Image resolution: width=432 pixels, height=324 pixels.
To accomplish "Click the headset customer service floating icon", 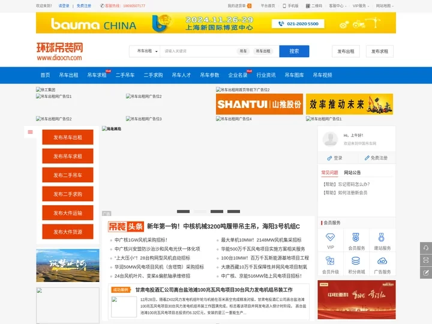I will pyautogui.click(x=425, y=248).
